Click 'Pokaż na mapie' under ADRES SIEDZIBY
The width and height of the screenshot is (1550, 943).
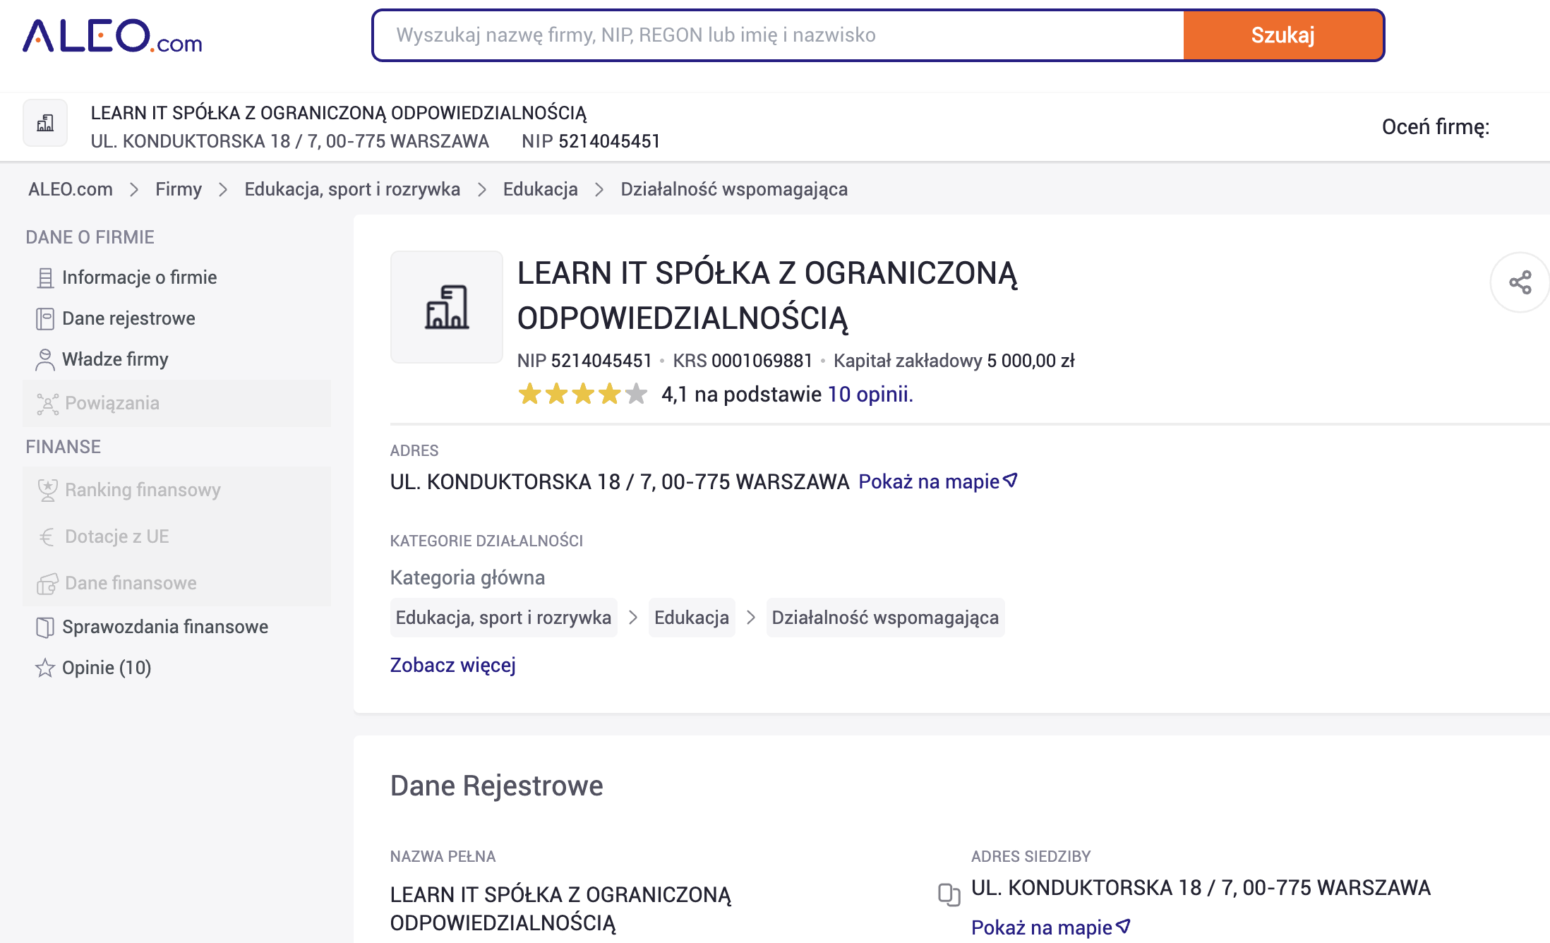click(1042, 927)
